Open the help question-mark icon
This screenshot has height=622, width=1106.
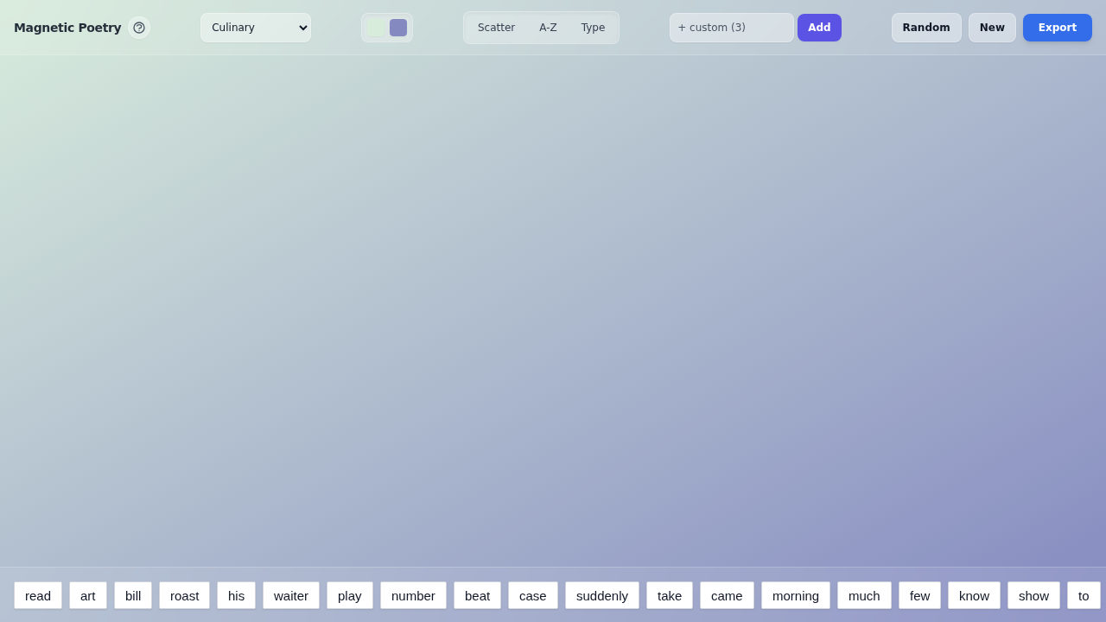(x=139, y=28)
